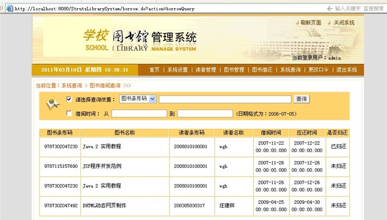Click the 关闭系统 link
Screen dimensions: 387x220
click(344, 23)
